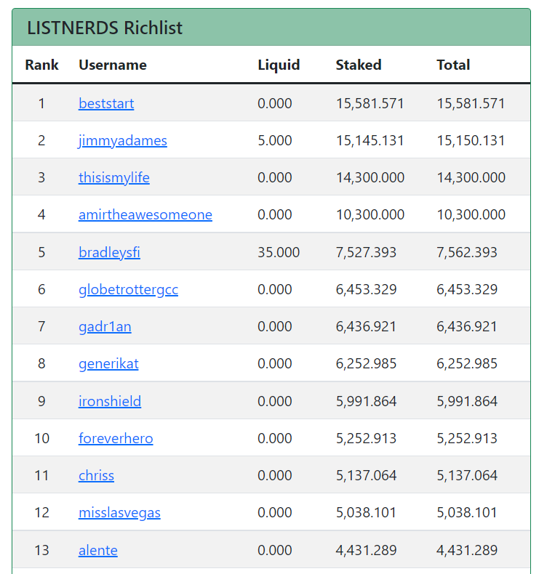Select the Total column header
The width and height of the screenshot is (539, 574).
(x=453, y=65)
